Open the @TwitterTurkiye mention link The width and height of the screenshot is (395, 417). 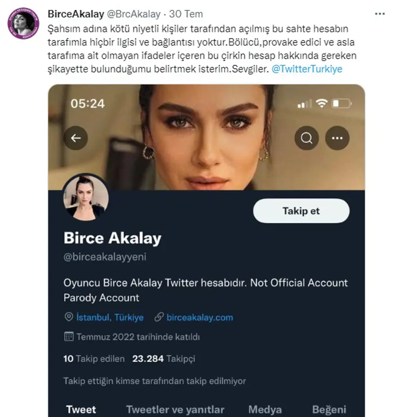(x=307, y=69)
